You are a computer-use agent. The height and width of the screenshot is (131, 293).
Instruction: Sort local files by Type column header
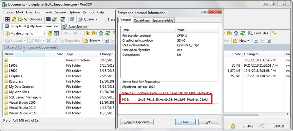[81, 54]
